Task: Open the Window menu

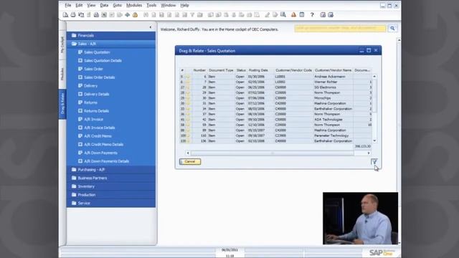Action: (x=168, y=5)
